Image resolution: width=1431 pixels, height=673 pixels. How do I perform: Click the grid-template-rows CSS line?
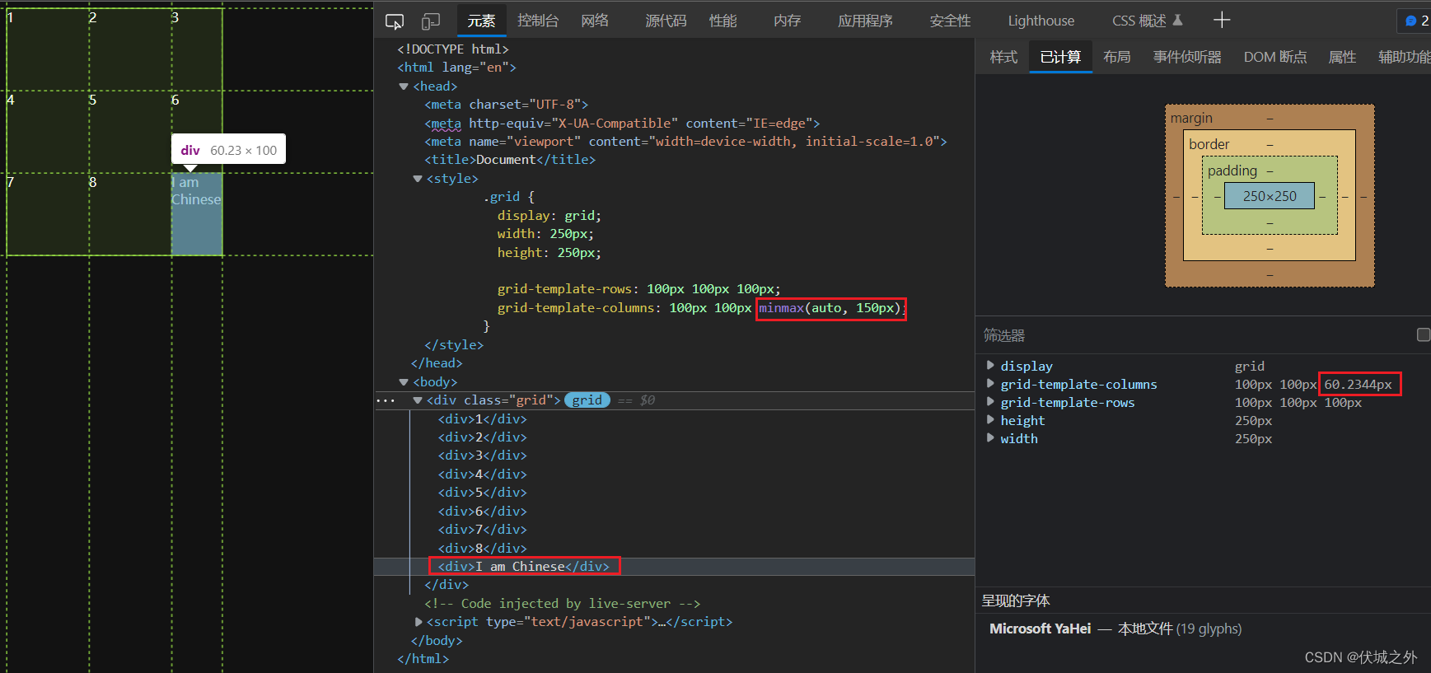tap(638, 289)
